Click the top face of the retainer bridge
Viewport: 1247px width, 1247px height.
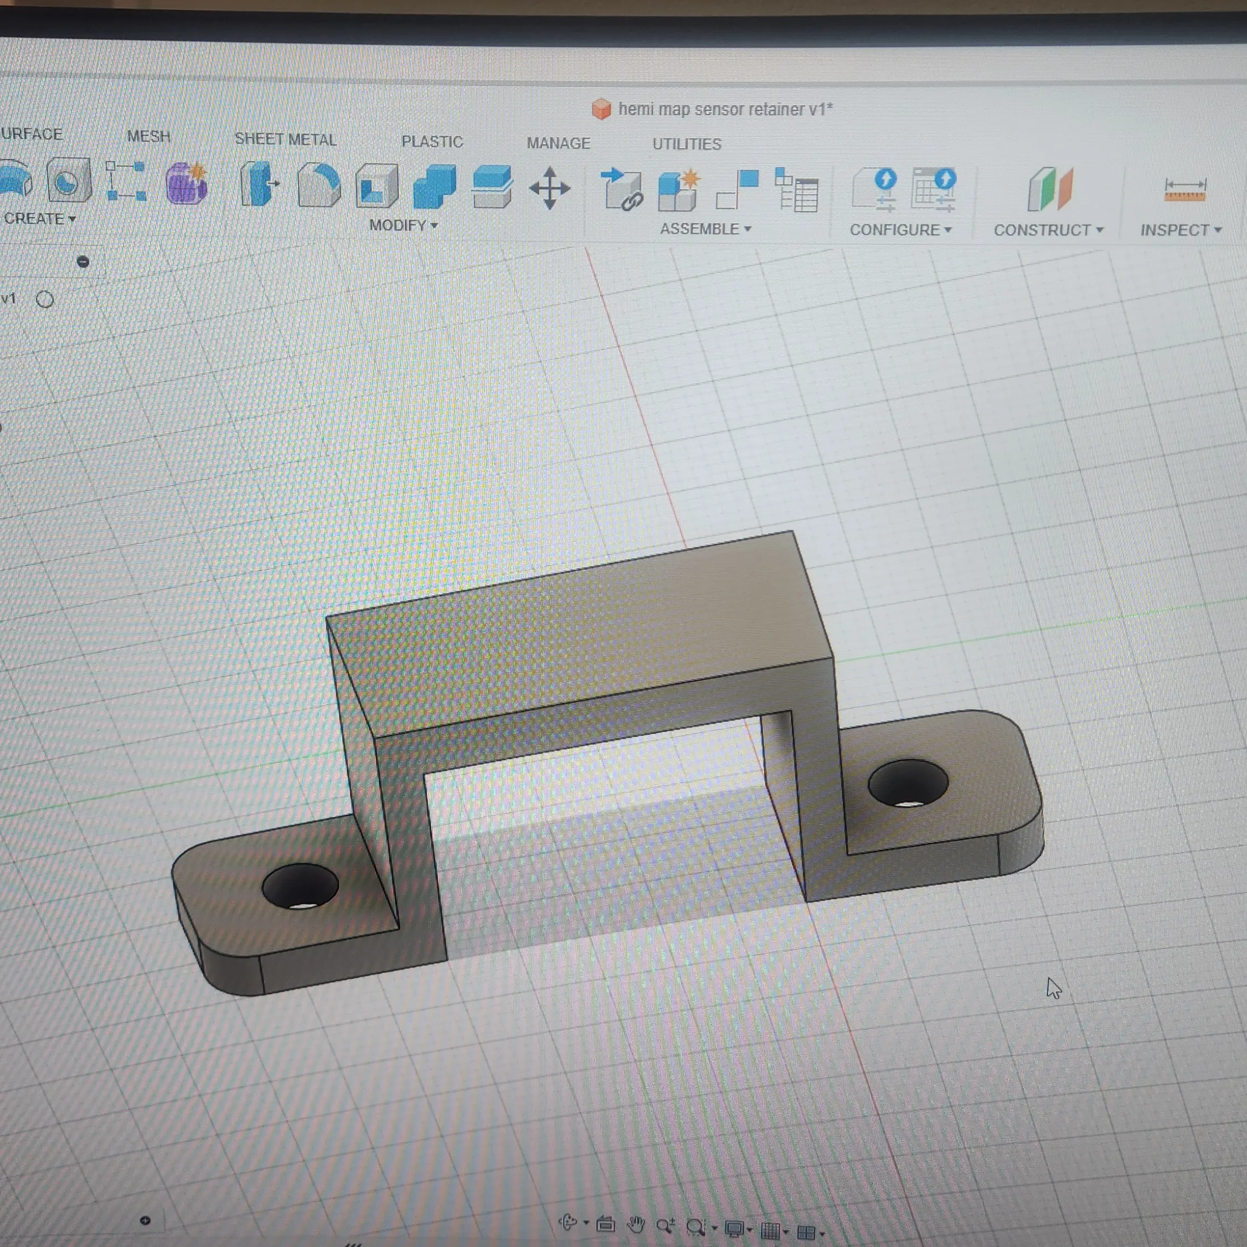click(580, 634)
